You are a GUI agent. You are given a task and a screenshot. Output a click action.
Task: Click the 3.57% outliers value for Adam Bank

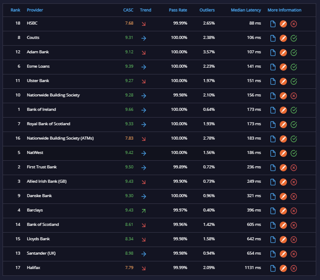[x=209, y=52]
